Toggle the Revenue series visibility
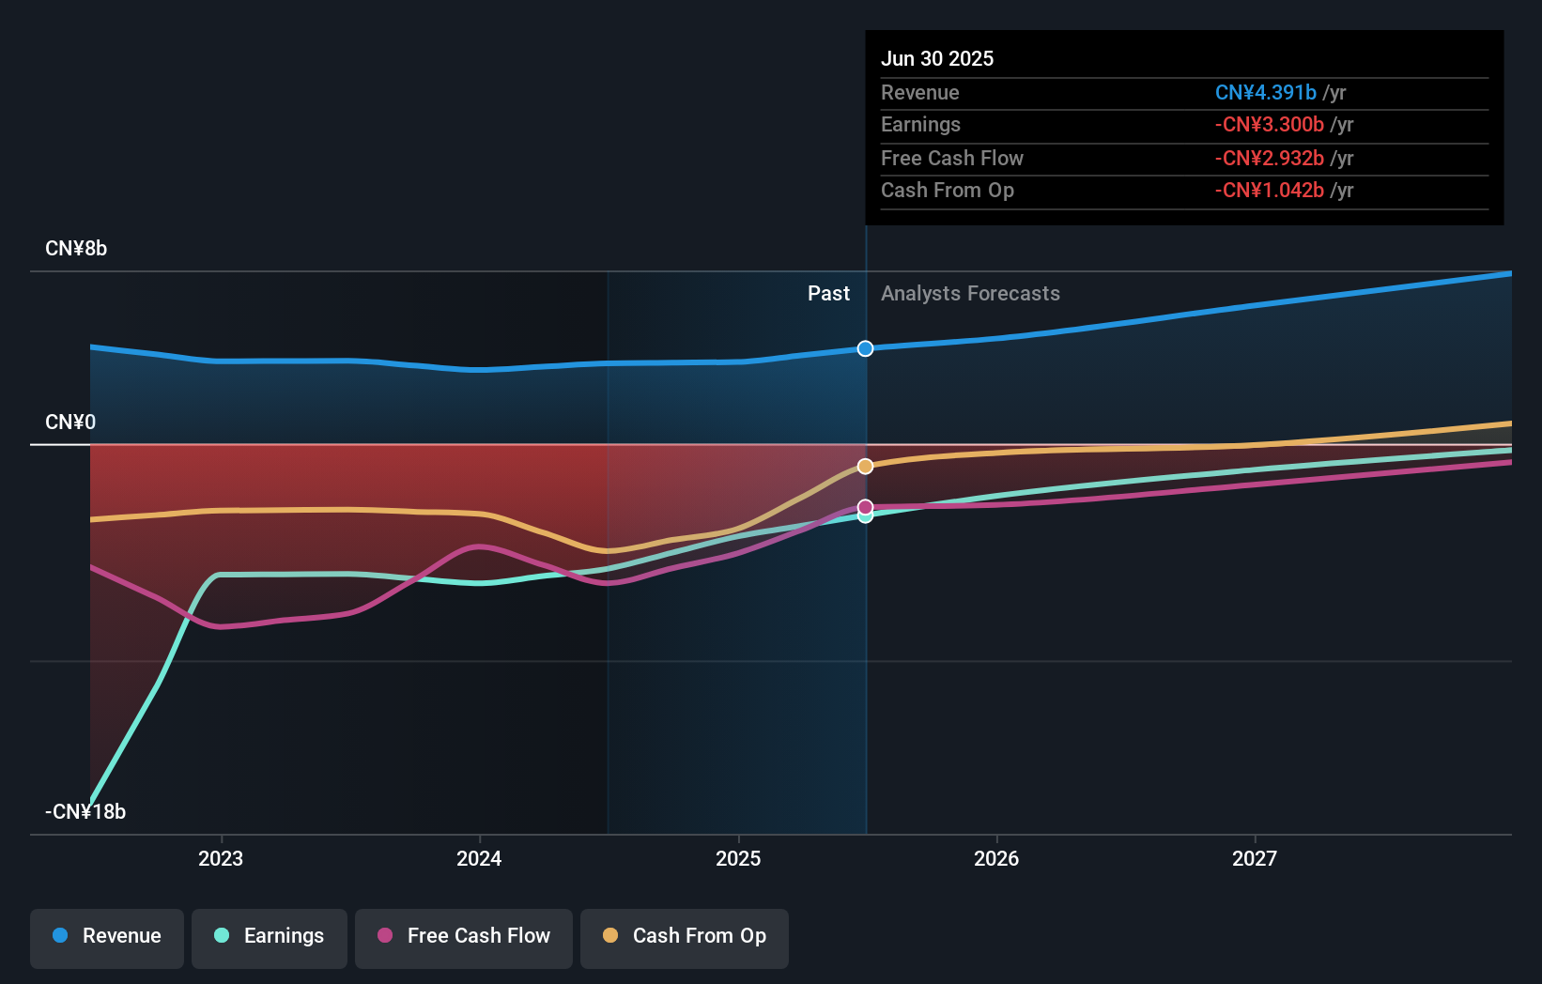The width and height of the screenshot is (1542, 984). [106, 936]
